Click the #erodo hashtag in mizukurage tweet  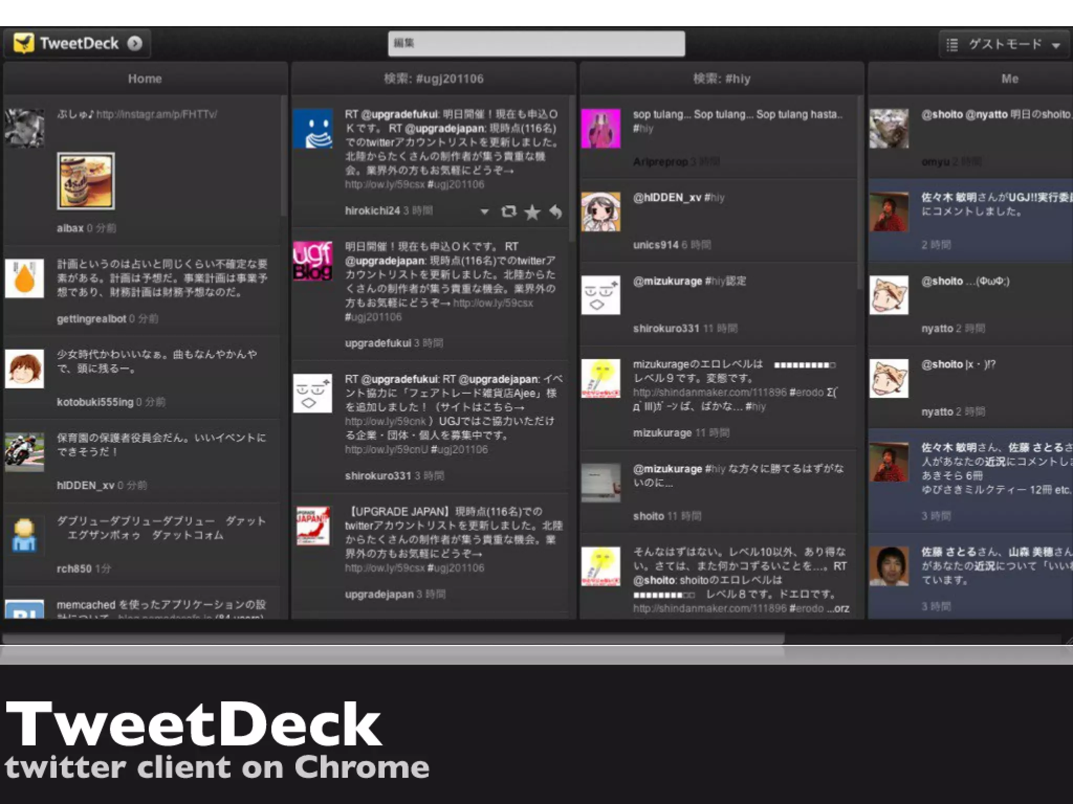coord(806,393)
